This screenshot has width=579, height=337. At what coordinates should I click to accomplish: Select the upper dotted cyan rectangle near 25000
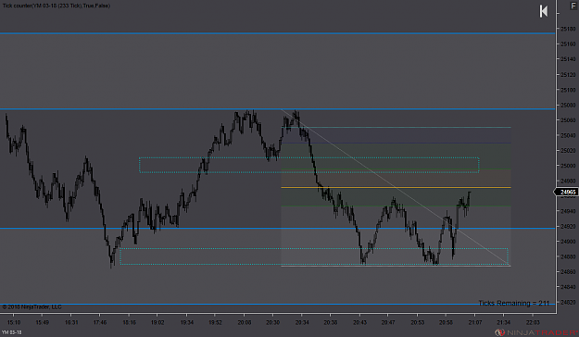click(309, 165)
